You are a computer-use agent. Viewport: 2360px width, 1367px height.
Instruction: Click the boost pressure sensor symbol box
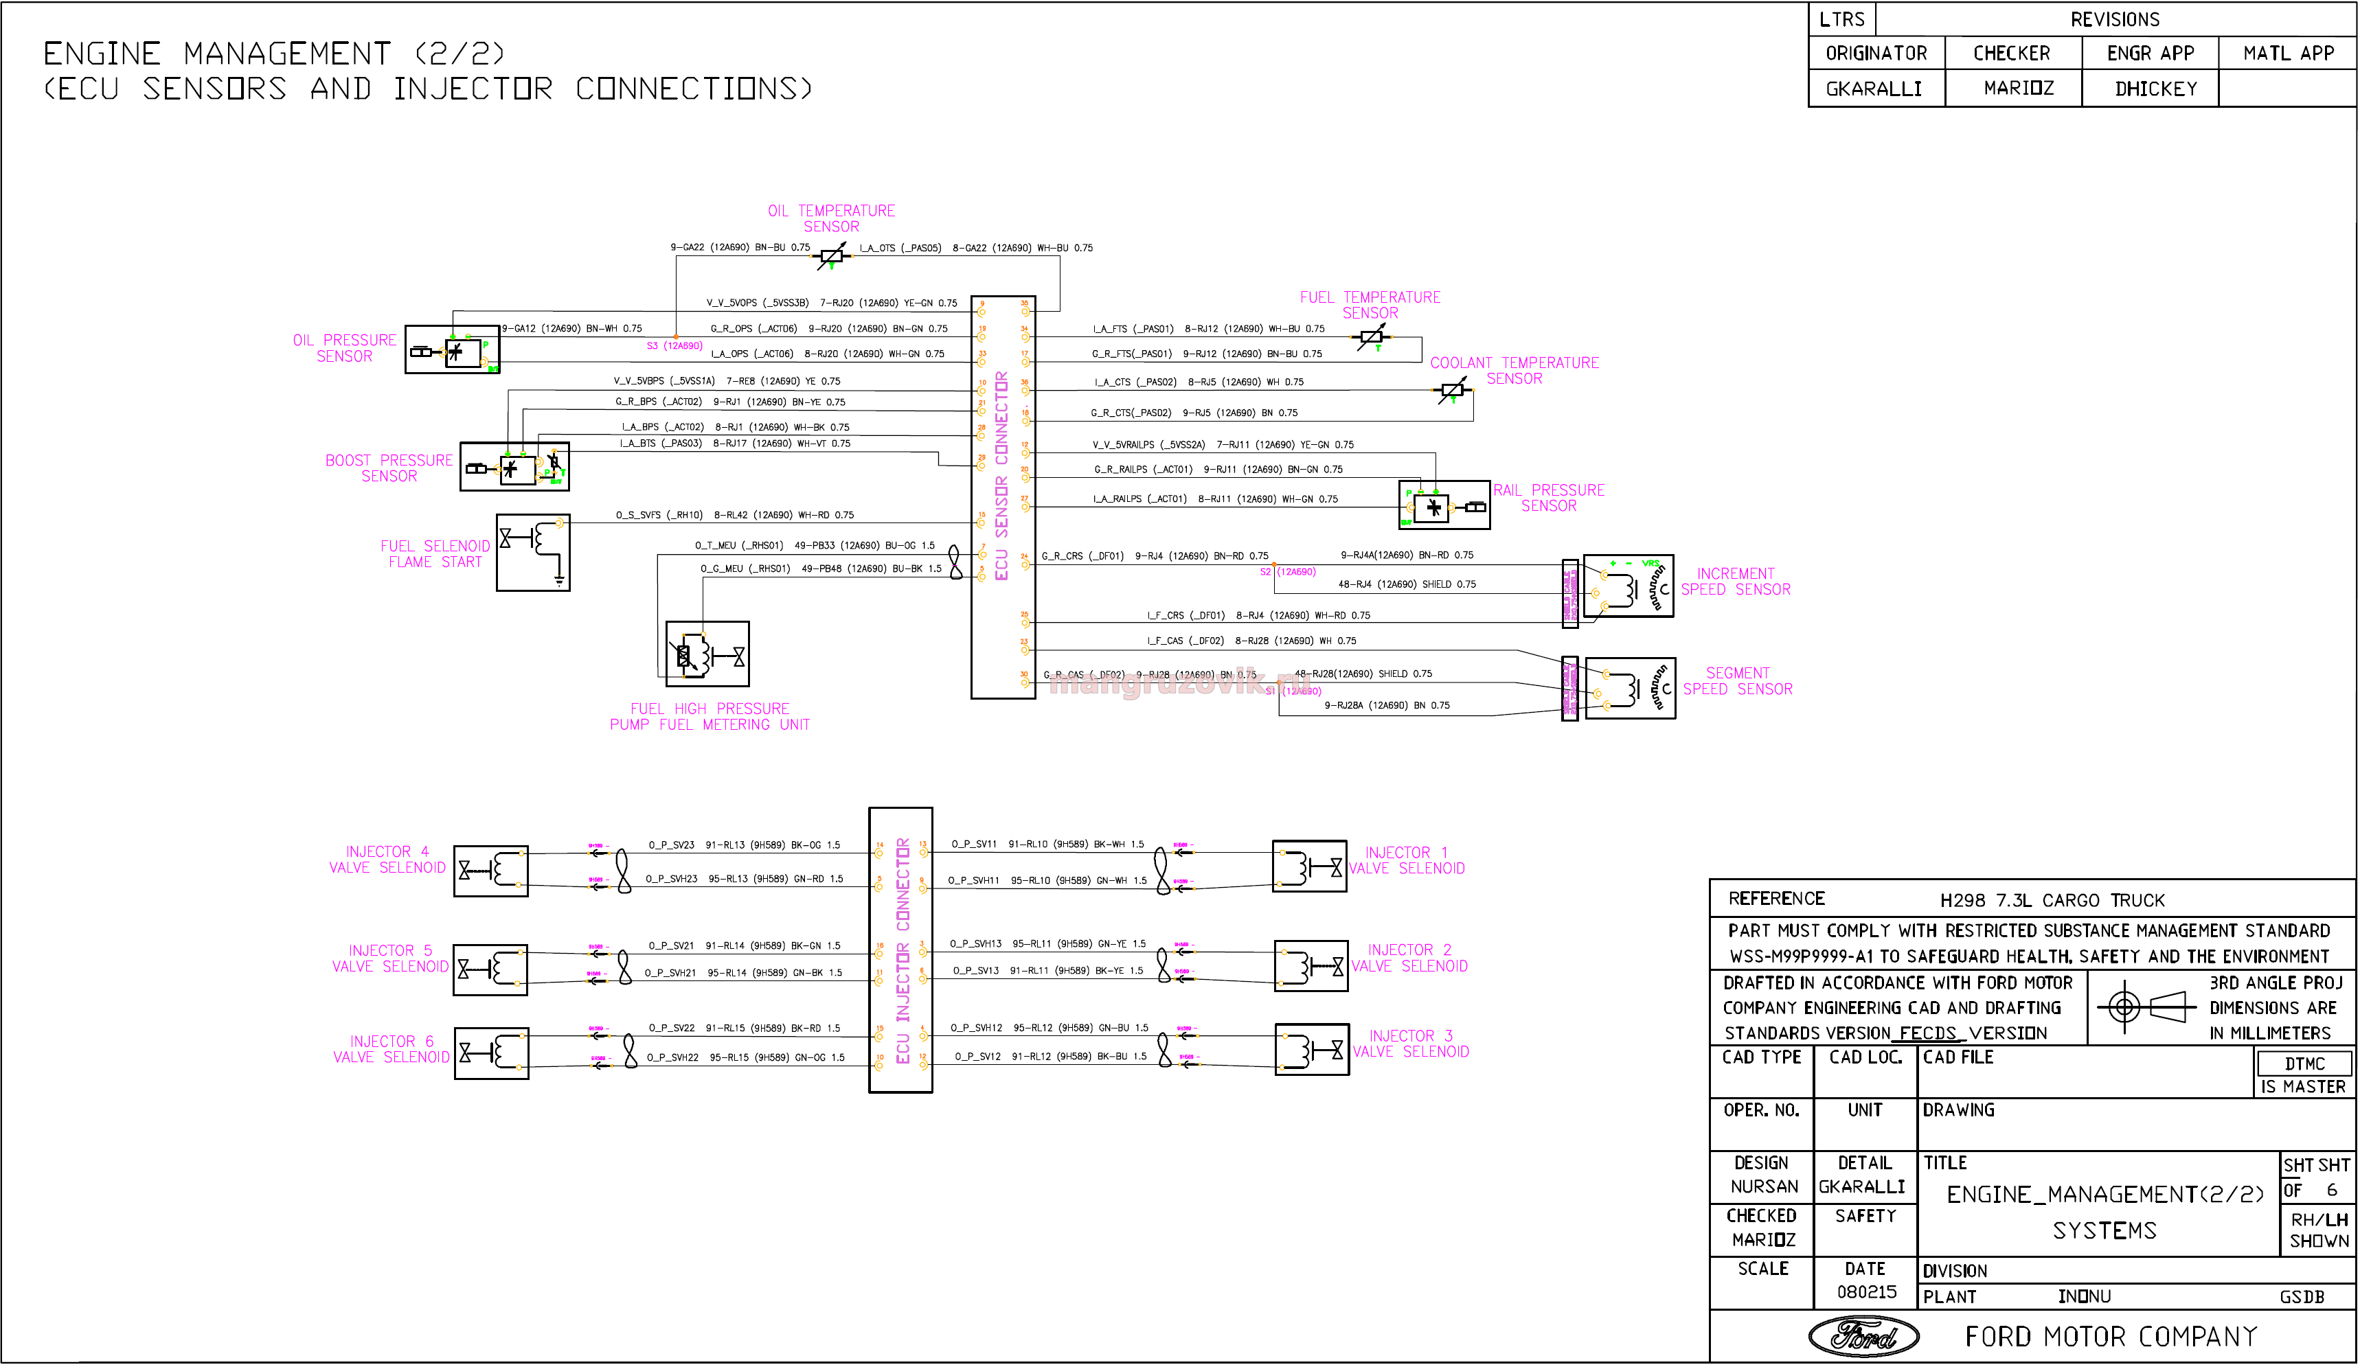(515, 467)
